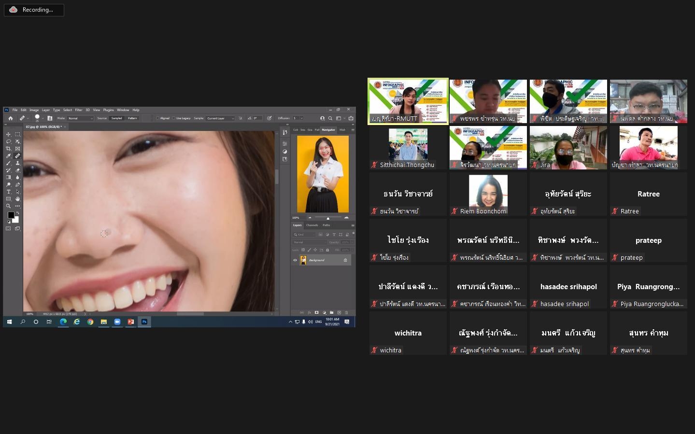Select the Healing Brush tool in toolbox
The height and width of the screenshot is (434, 695).
(17, 156)
